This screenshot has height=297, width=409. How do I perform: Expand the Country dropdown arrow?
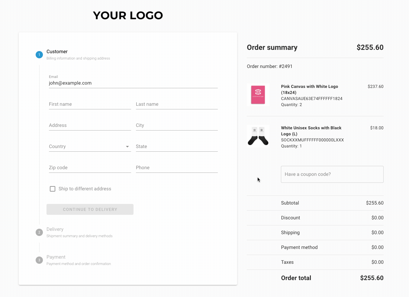127,147
